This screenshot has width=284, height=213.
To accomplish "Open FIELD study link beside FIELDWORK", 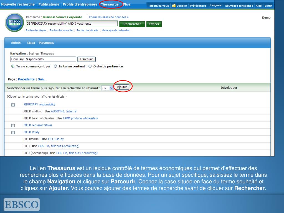I will click(x=56, y=139).
